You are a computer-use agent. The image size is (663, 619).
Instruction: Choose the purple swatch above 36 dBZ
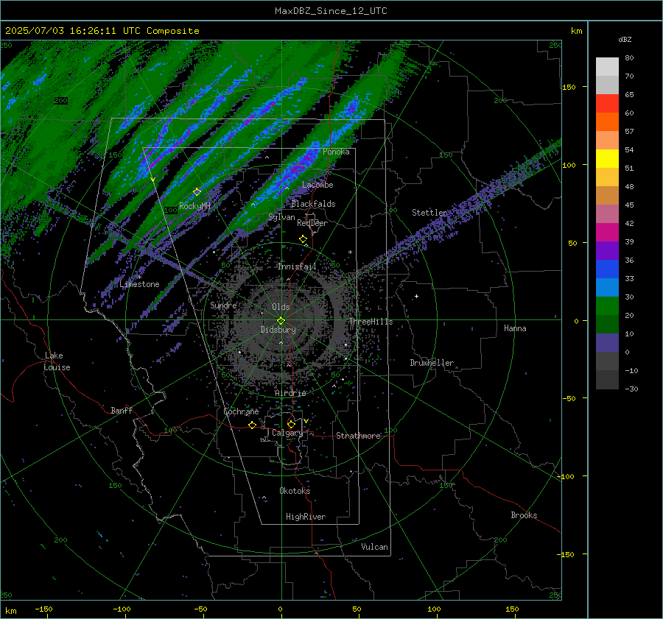(607, 250)
